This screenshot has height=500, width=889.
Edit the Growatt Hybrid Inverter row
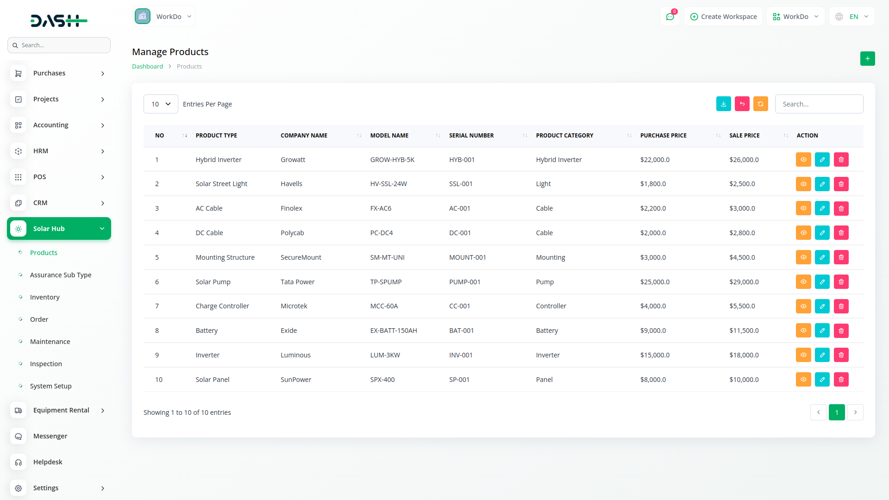(x=822, y=160)
